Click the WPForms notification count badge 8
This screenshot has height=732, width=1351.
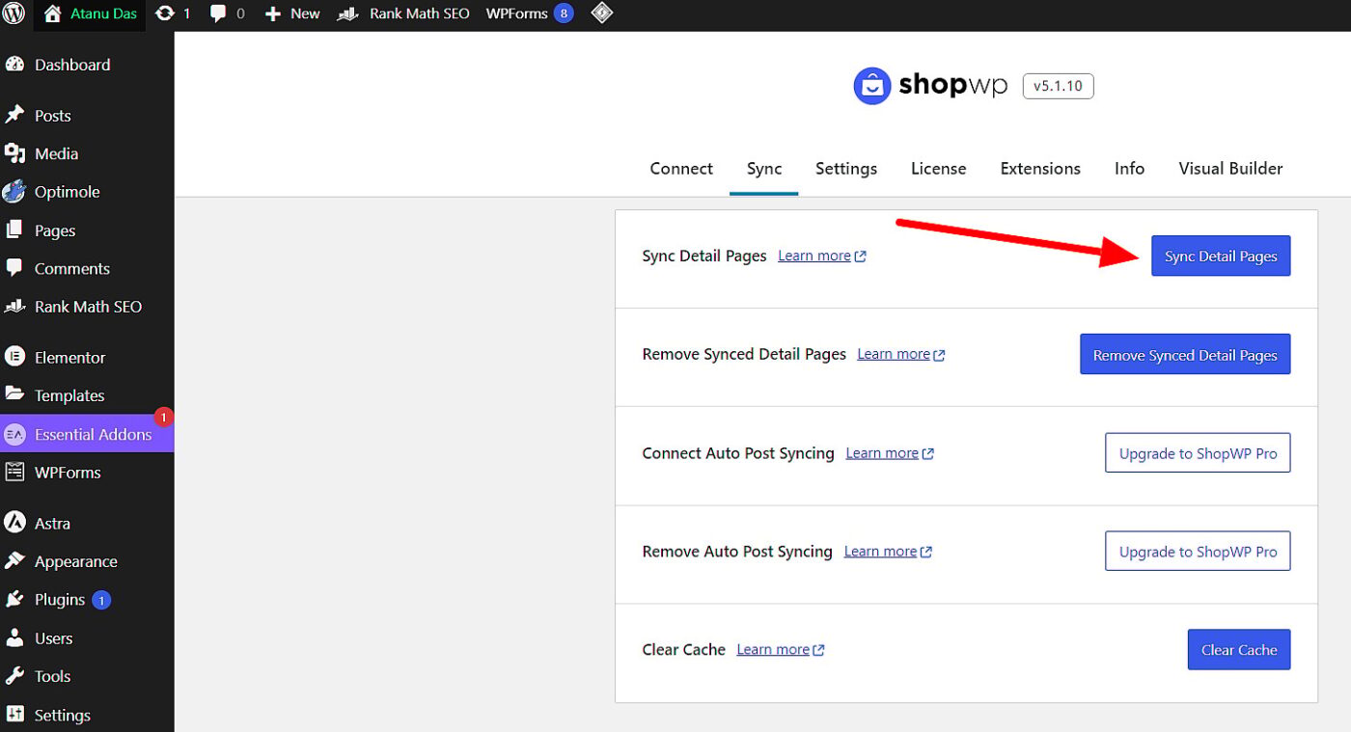tap(564, 14)
